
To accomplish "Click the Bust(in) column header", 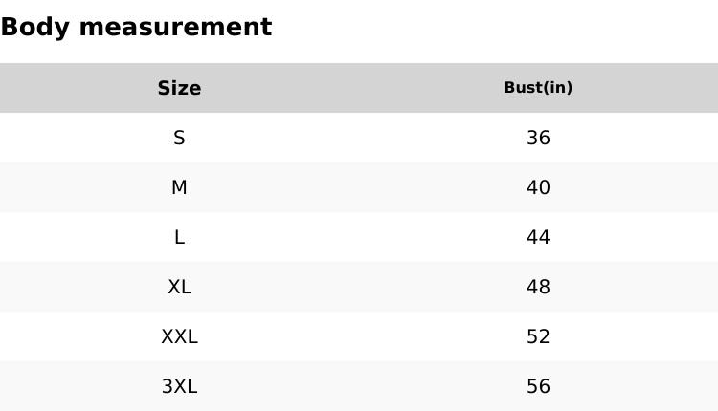I will click(x=538, y=88).
